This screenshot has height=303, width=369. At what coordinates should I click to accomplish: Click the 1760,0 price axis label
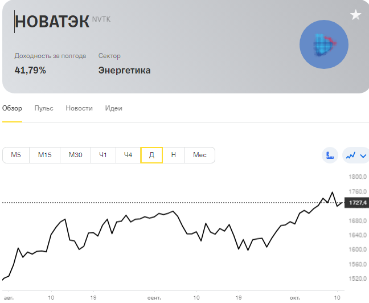358,191
